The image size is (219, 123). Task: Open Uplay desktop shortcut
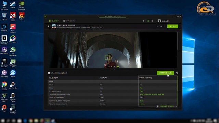click(x=13, y=74)
